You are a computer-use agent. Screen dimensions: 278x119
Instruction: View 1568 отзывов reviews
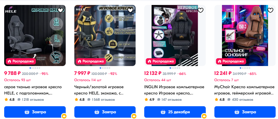tap(101, 99)
